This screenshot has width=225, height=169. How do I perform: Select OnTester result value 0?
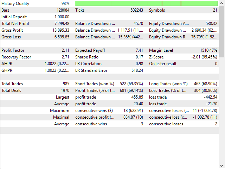coord(216,64)
